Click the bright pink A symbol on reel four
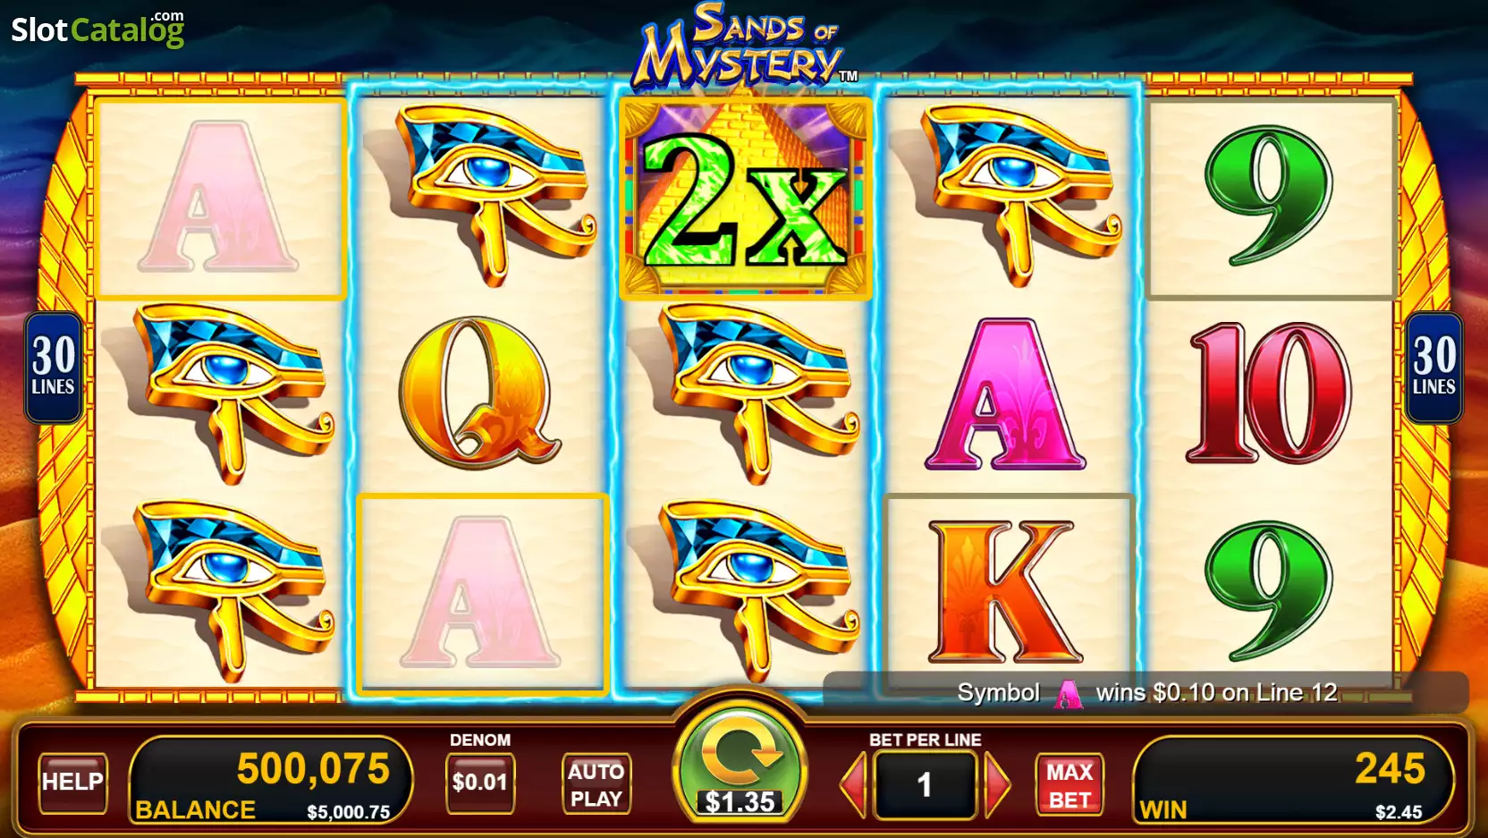Screen dimensions: 1488x838 point(1005,394)
